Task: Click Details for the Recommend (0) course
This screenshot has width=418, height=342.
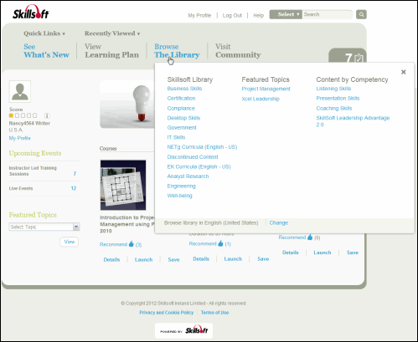Action: (291, 253)
